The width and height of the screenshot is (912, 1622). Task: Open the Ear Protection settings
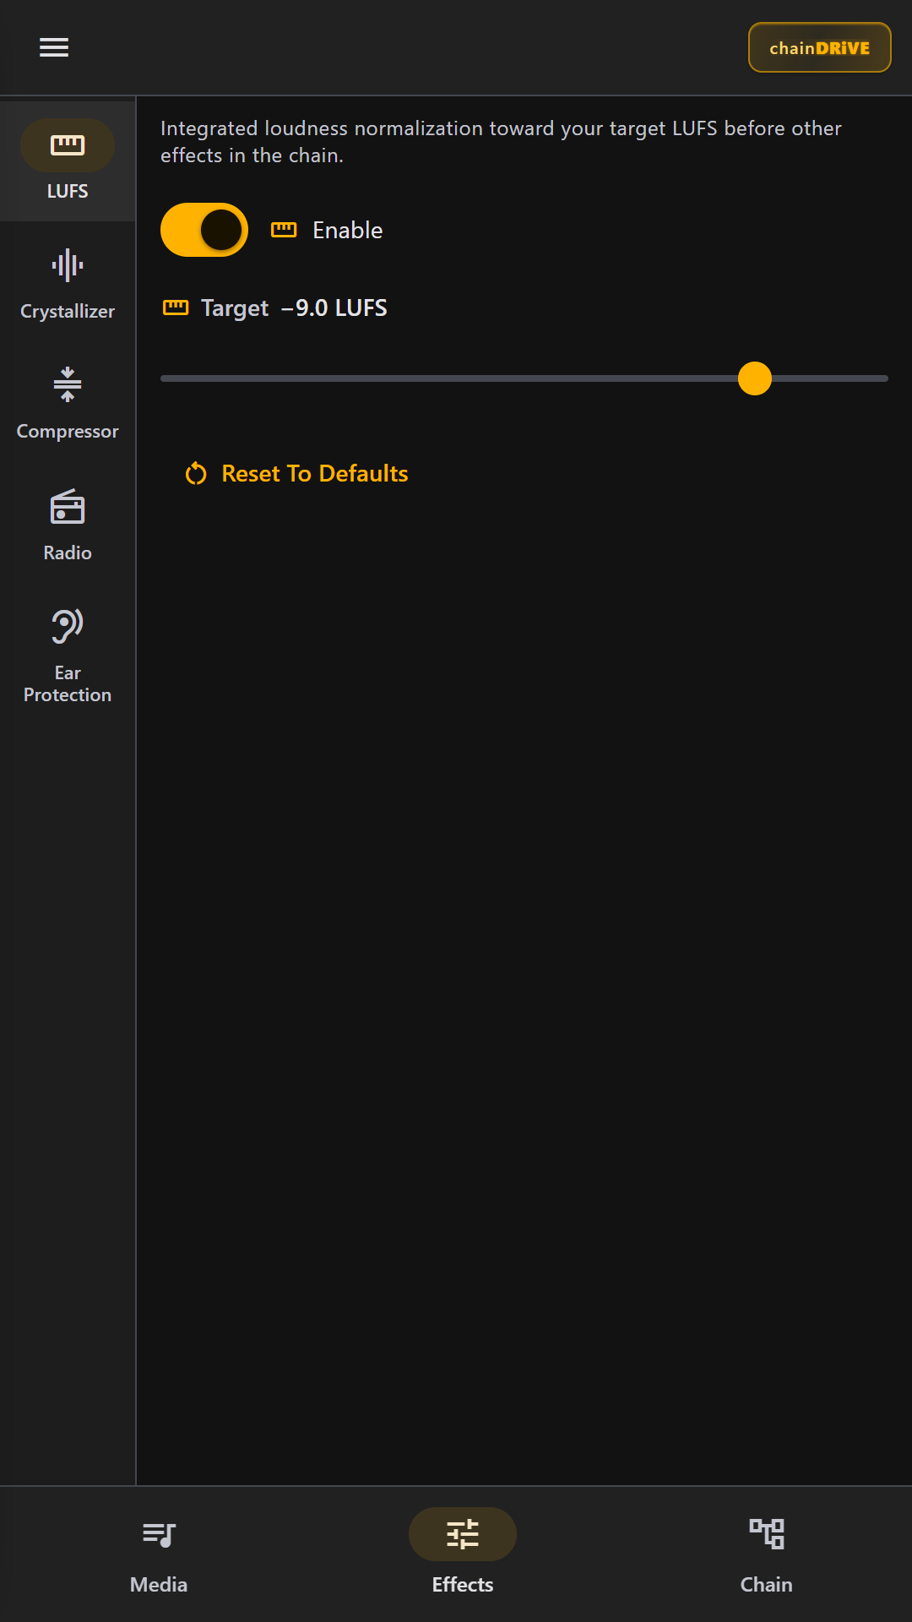pos(68,656)
